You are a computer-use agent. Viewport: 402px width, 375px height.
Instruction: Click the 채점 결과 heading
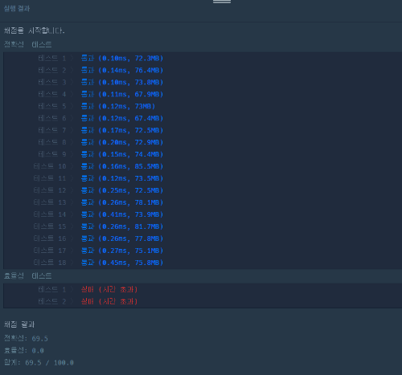coord(19,324)
